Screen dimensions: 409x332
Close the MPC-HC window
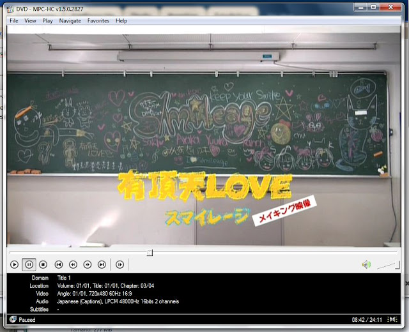click(390, 7)
